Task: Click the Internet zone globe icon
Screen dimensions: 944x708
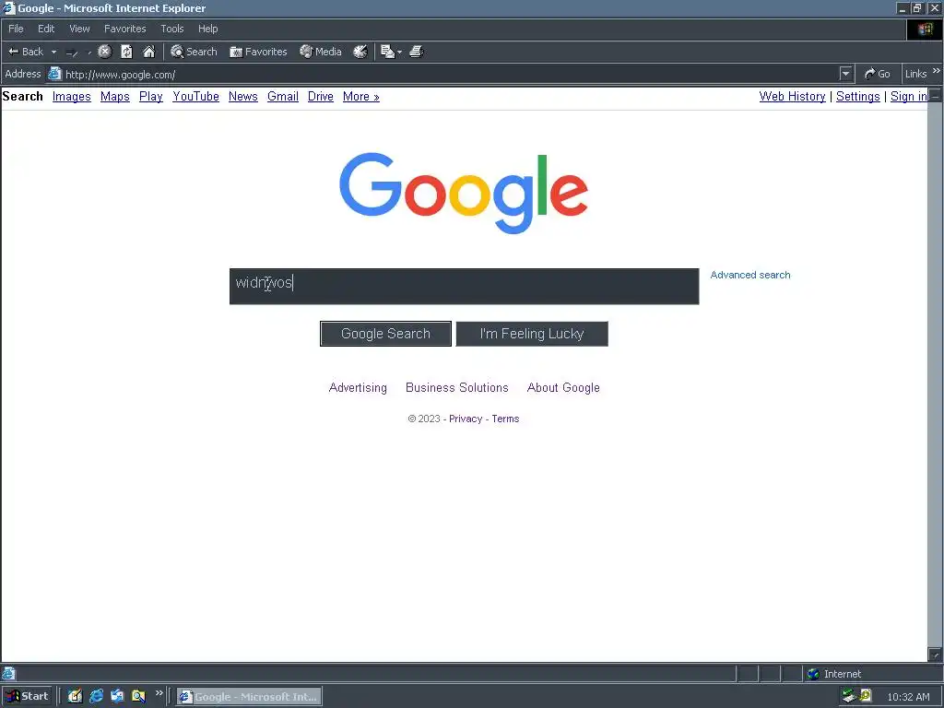Action: 813,674
